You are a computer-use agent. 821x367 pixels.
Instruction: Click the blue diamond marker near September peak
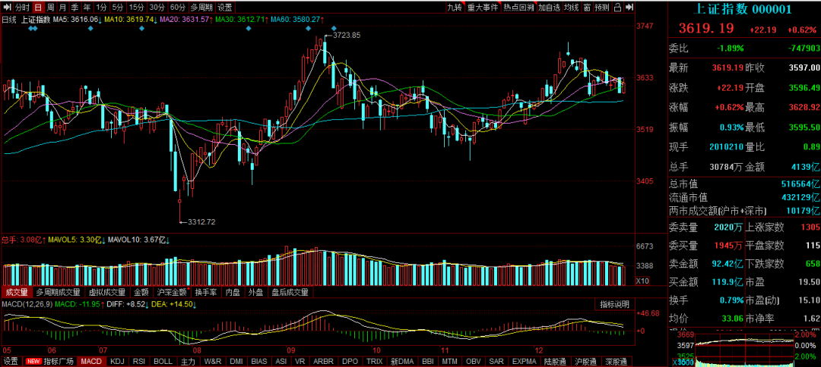334,27
